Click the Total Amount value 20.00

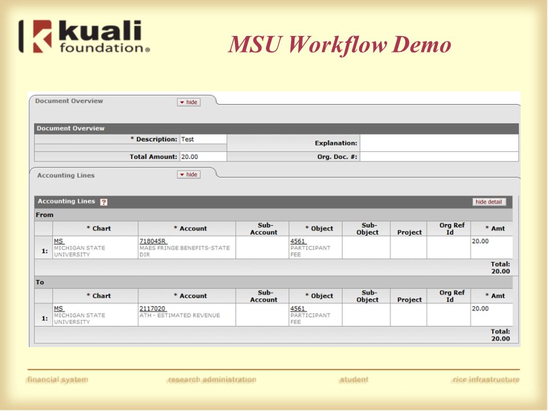pos(190,156)
